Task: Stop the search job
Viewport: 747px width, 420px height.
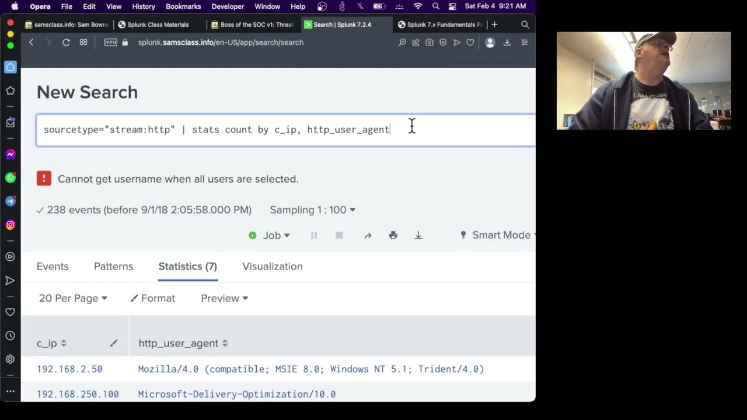Action: click(x=339, y=235)
